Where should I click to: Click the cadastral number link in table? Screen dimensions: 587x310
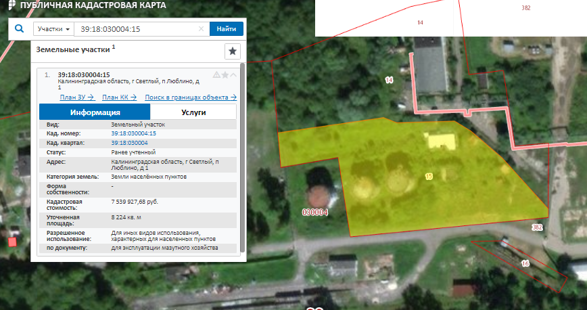pyautogui.click(x=133, y=134)
